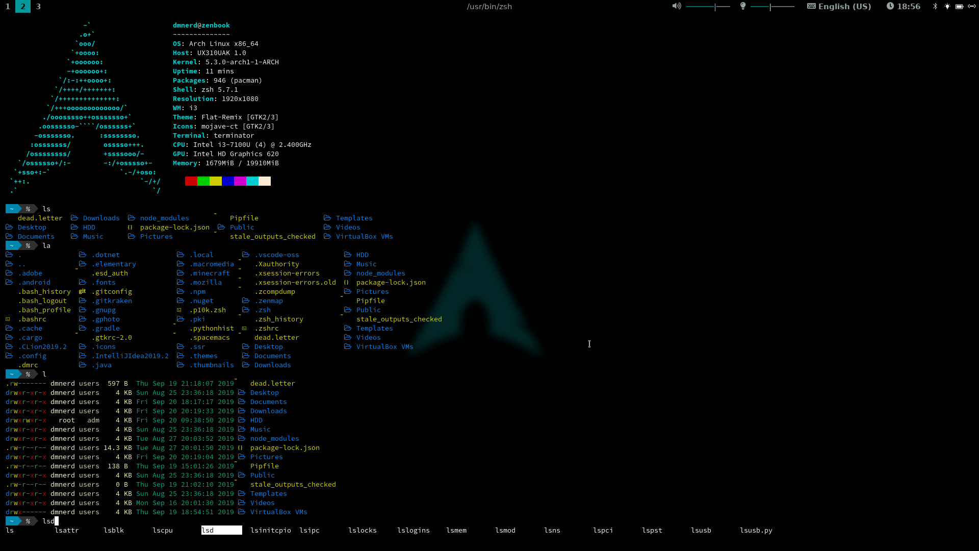979x551 pixels.
Task: Click the red color block in neofetch
Action: coord(191,181)
